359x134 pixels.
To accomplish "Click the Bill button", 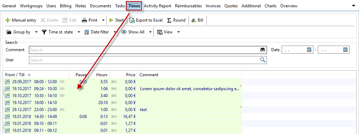I will coord(197,20).
